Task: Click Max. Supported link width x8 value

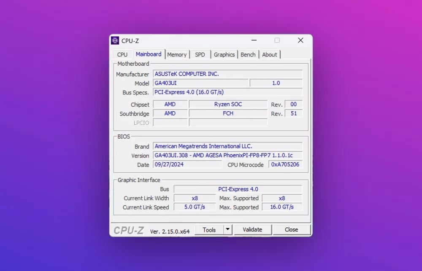Action: [282, 199]
